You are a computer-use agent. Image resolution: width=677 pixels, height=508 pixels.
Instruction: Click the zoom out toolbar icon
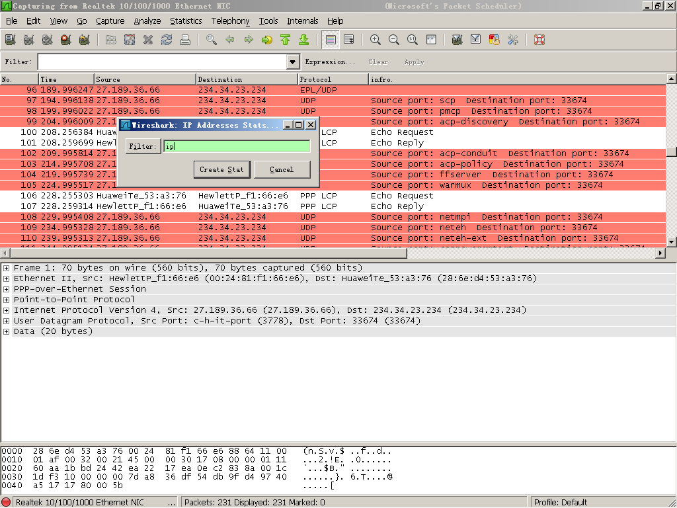394,40
